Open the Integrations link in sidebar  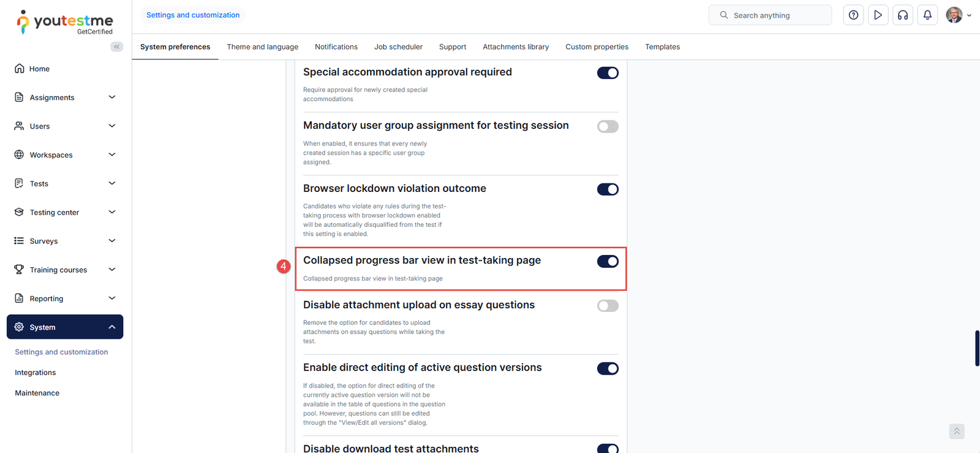(36, 372)
